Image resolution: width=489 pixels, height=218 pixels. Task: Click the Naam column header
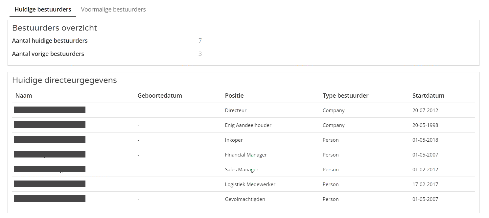24,96
